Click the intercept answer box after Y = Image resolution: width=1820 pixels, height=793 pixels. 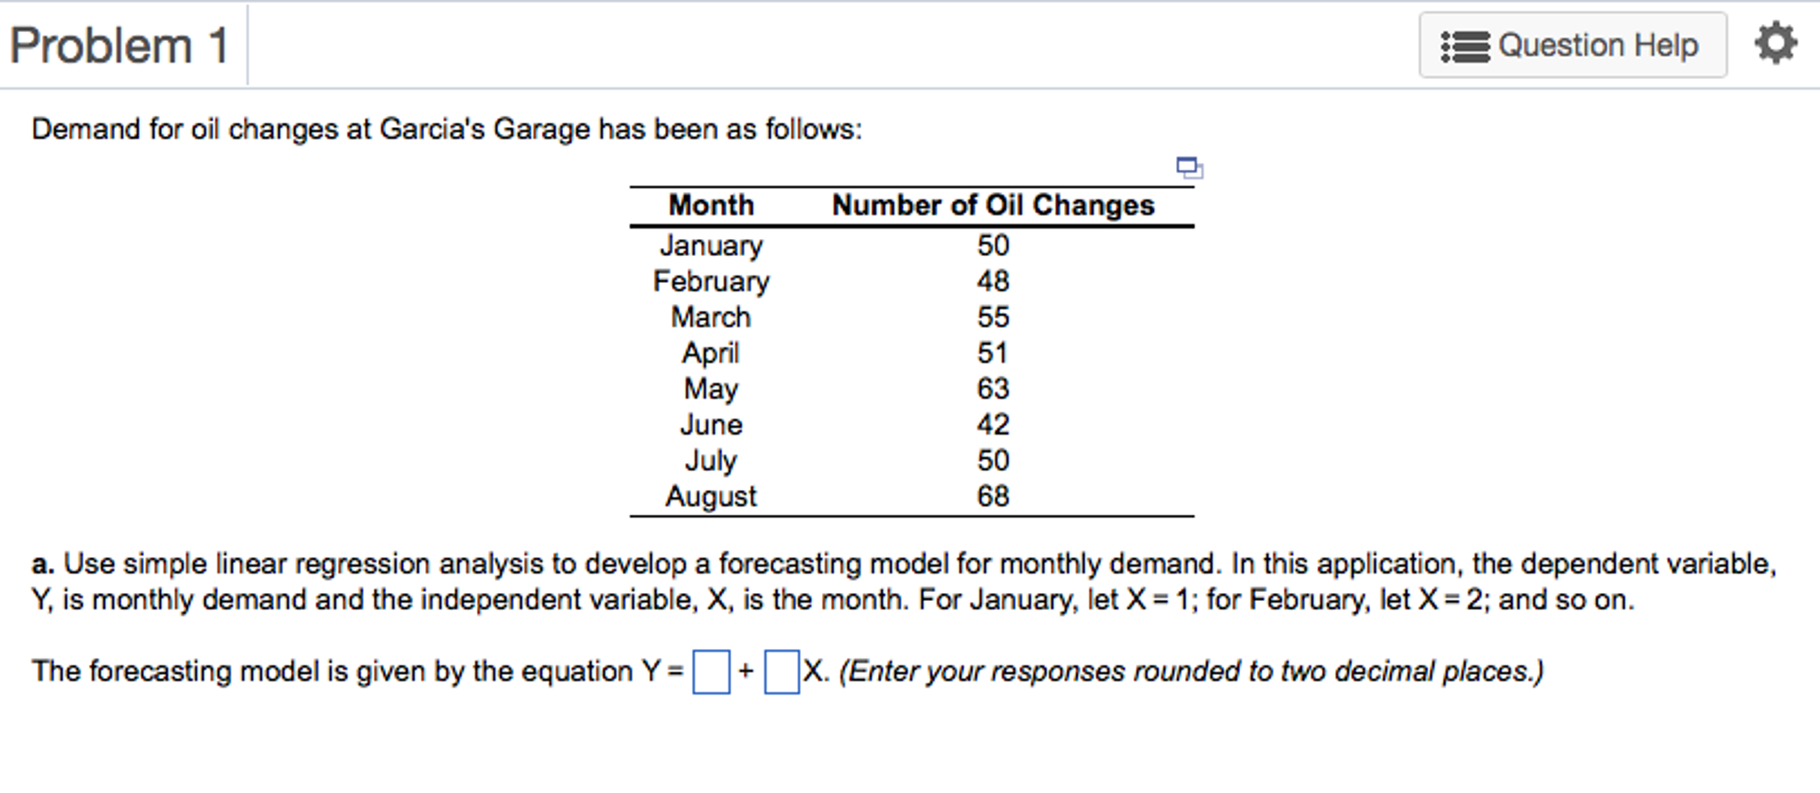click(x=711, y=672)
